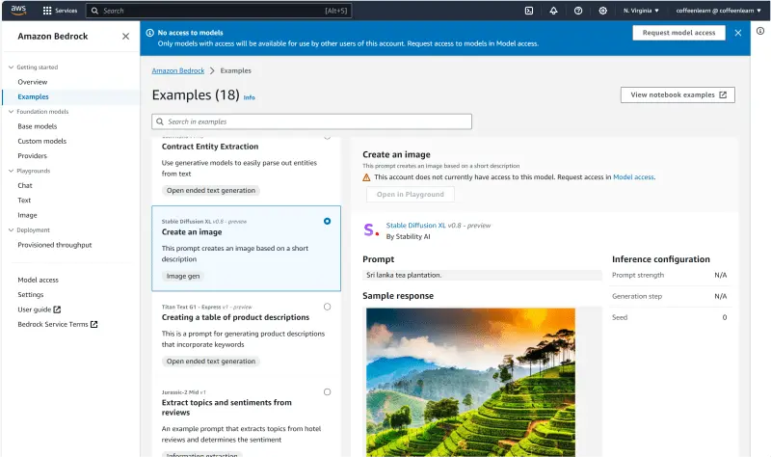Collapse the Getting started section
The height and width of the screenshot is (457, 771).
click(11, 67)
